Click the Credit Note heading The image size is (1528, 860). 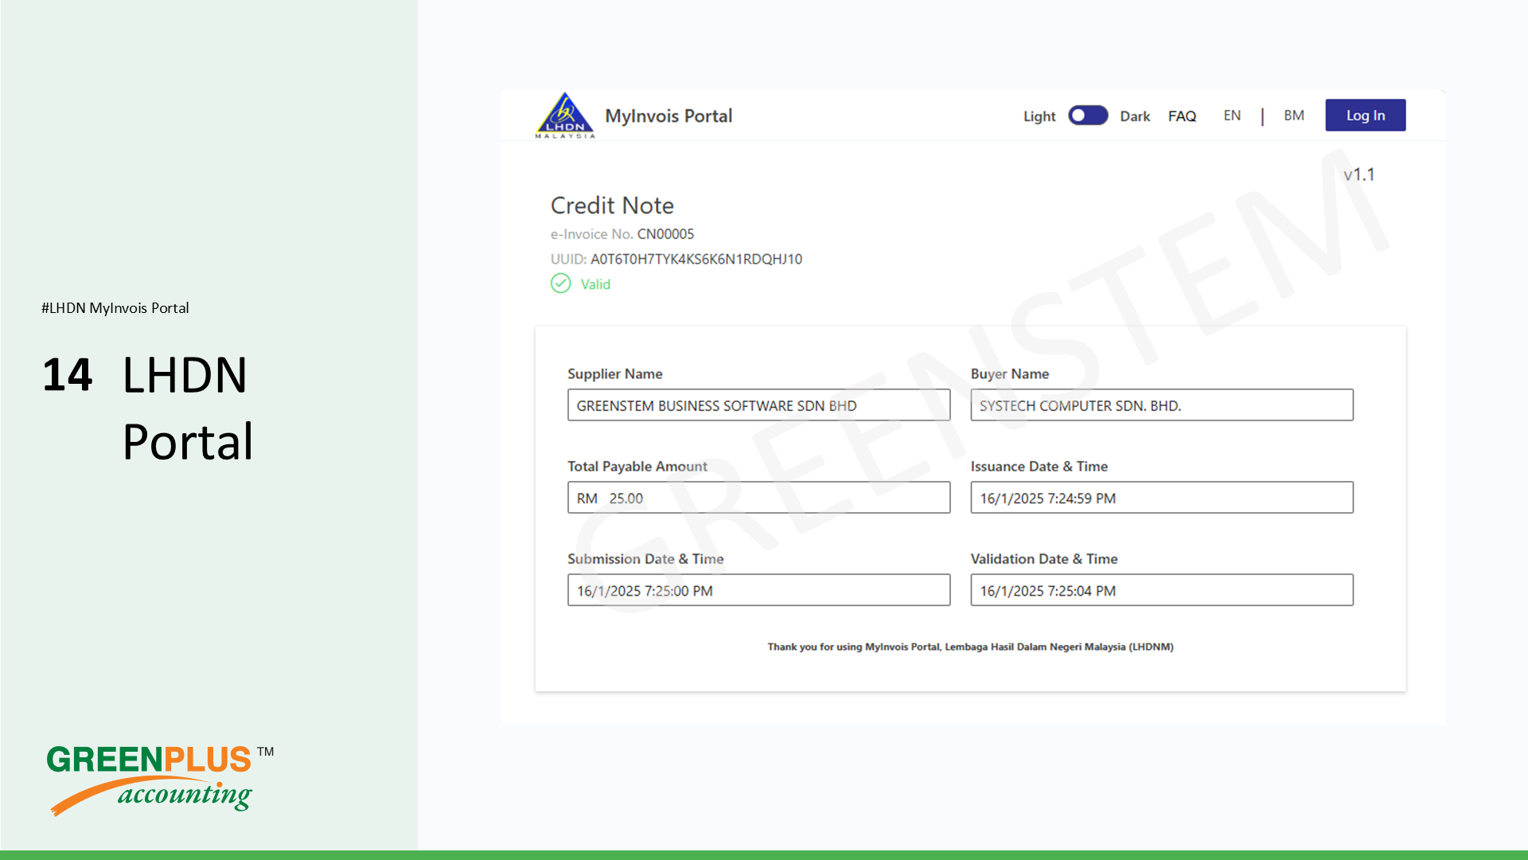(612, 205)
